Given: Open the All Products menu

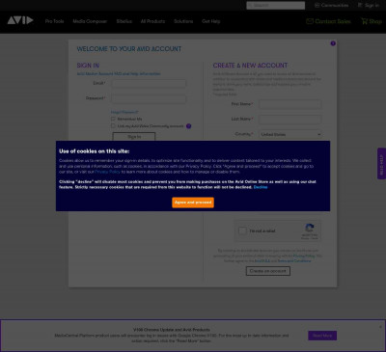Looking at the screenshot, I should [152, 21].
